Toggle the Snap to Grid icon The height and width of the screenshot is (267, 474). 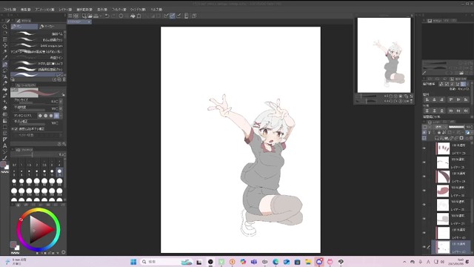(x=178, y=16)
